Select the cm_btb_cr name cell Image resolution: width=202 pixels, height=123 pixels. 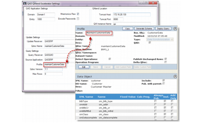click(x=104, y=108)
